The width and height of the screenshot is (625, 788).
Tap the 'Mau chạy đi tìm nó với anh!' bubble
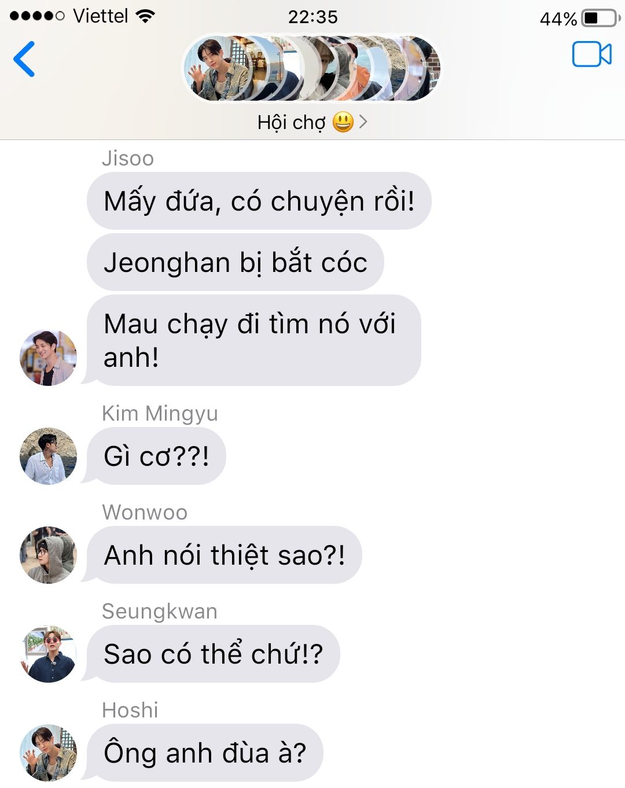tap(253, 340)
